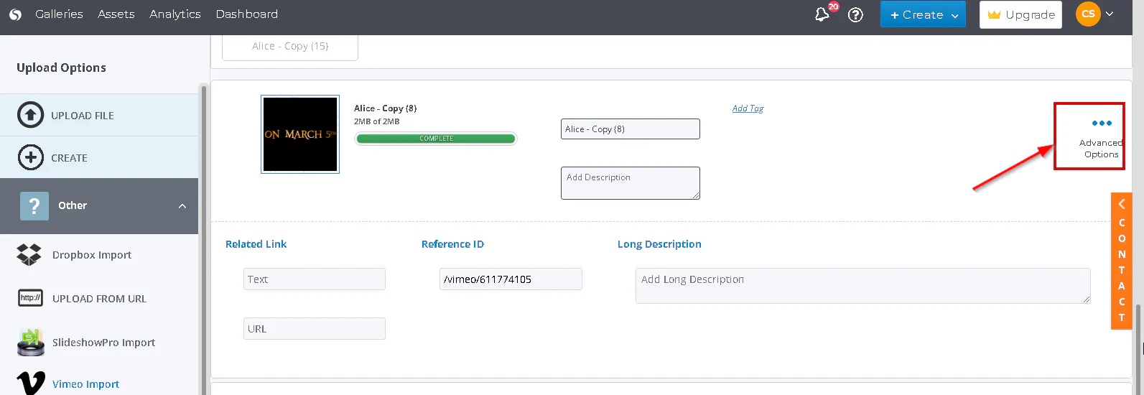Click the Add Long Description field
This screenshot has height=395, width=1144.
862,286
